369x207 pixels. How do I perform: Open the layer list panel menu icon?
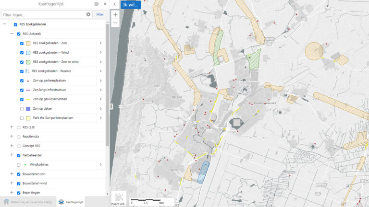[97, 4]
